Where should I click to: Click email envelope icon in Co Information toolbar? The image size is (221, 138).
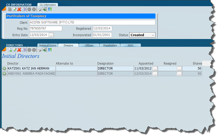(44, 10)
